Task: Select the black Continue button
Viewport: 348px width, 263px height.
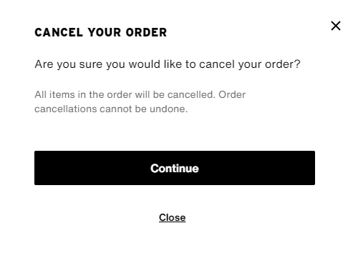Action: [175, 168]
